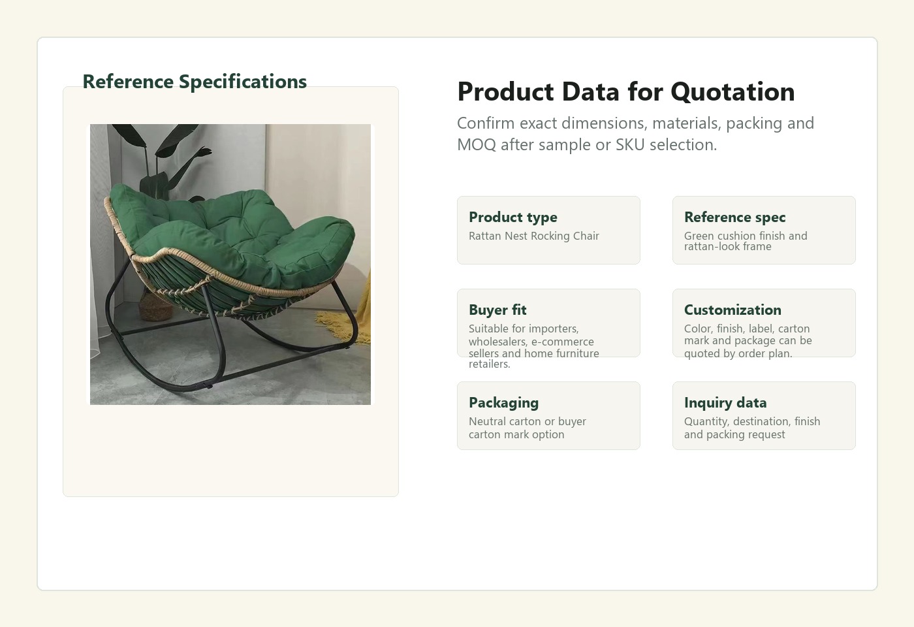Select the Packaging card

pyautogui.click(x=548, y=415)
